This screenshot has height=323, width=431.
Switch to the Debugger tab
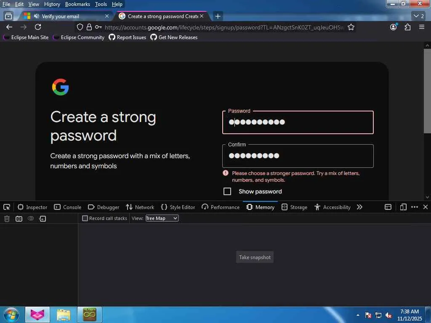[x=104, y=207]
